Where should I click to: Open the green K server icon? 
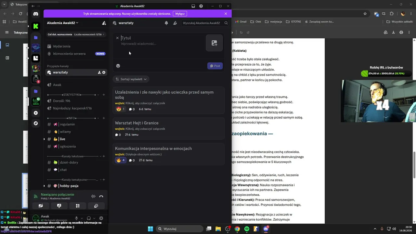point(36,26)
